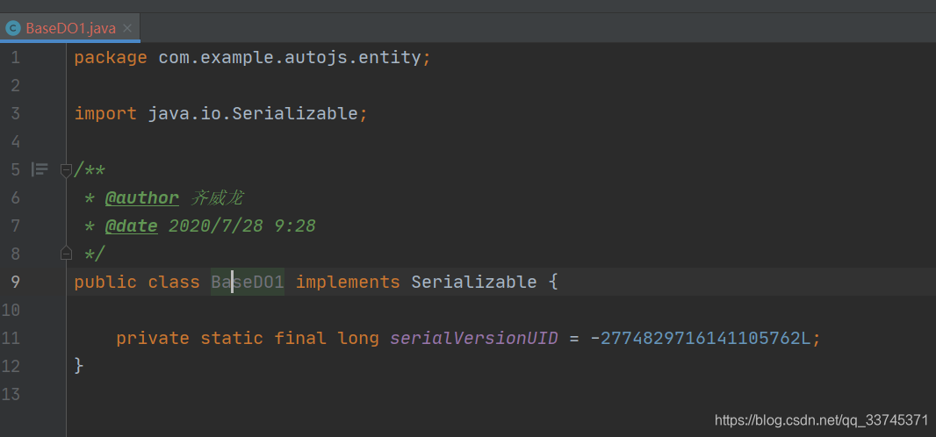
Task: Click gutter line number 13
Action: pyautogui.click(x=11, y=394)
